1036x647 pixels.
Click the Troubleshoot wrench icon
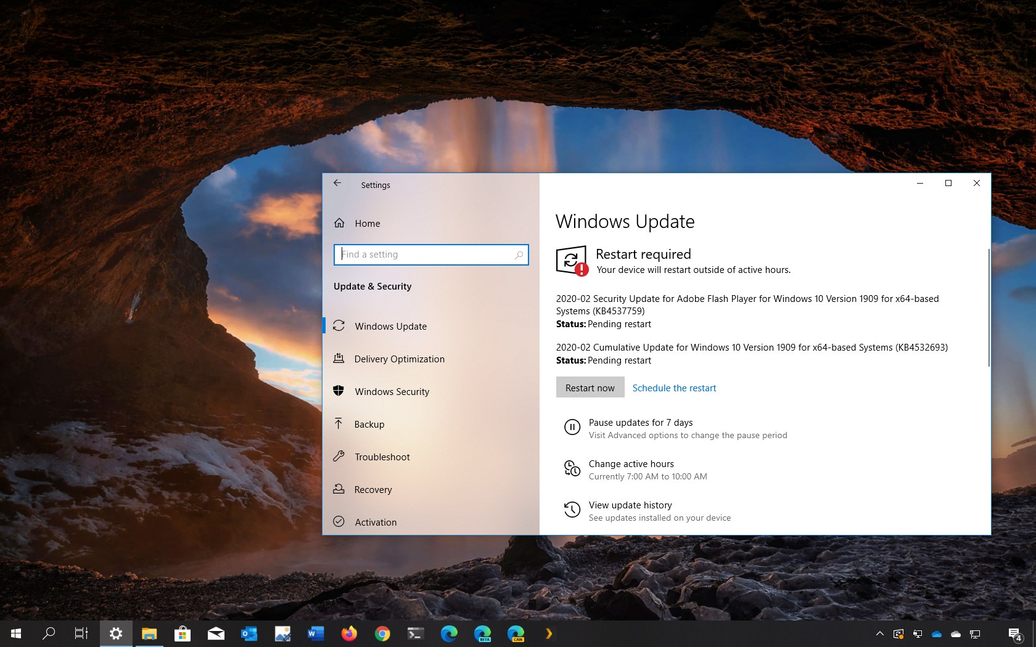(x=339, y=456)
